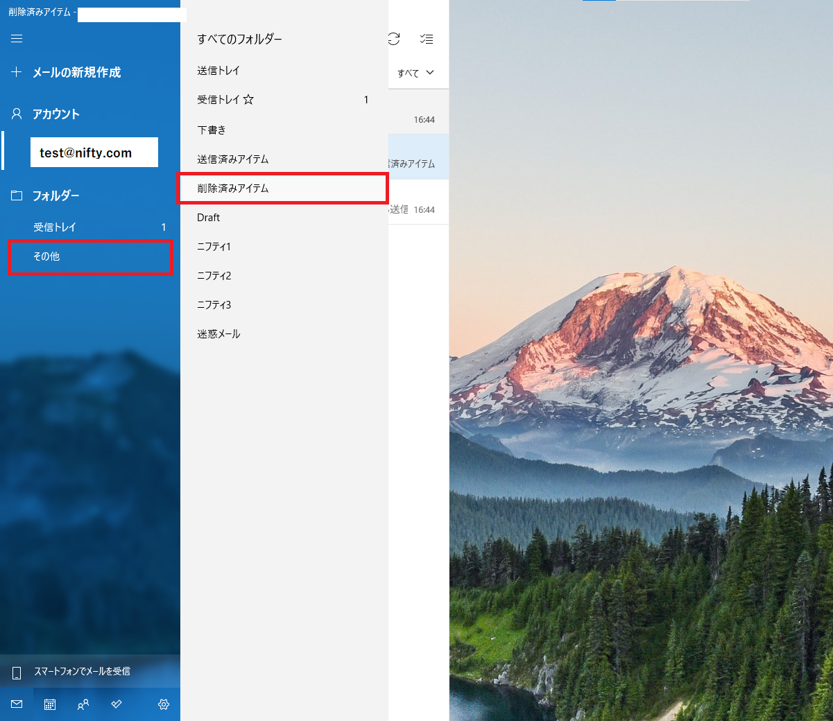This screenshot has width=833, height=721.
Task: Select test@nifty.com account
Action: (x=94, y=153)
